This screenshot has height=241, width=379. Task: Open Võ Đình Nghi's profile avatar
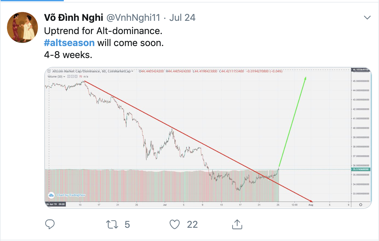pyautogui.click(x=22, y=27)
